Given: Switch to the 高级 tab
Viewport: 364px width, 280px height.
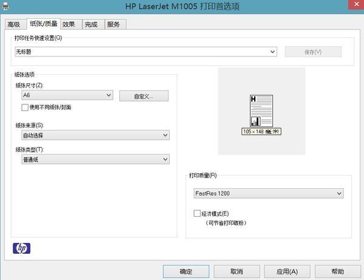Looking at the screenshot, I should (x=13, y=24).
